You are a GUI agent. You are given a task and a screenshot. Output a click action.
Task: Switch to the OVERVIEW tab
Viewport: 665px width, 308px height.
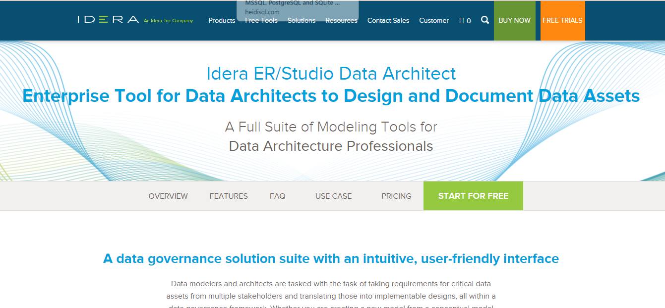point(168,196)
